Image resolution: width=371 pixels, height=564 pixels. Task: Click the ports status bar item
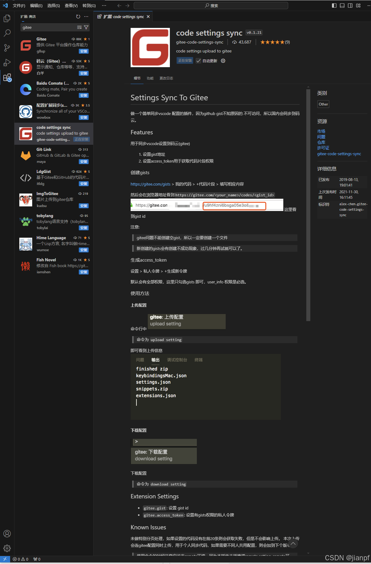(x=37, y=559)
